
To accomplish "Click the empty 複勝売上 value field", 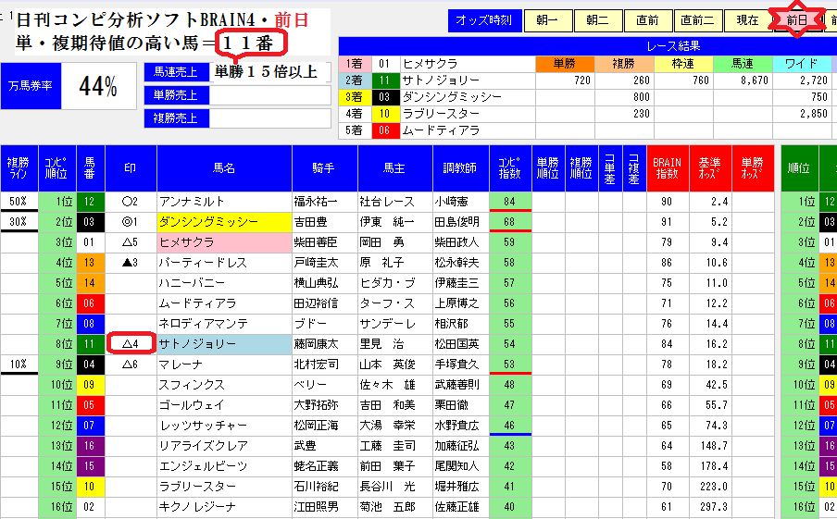I will [x=270, y=118].
